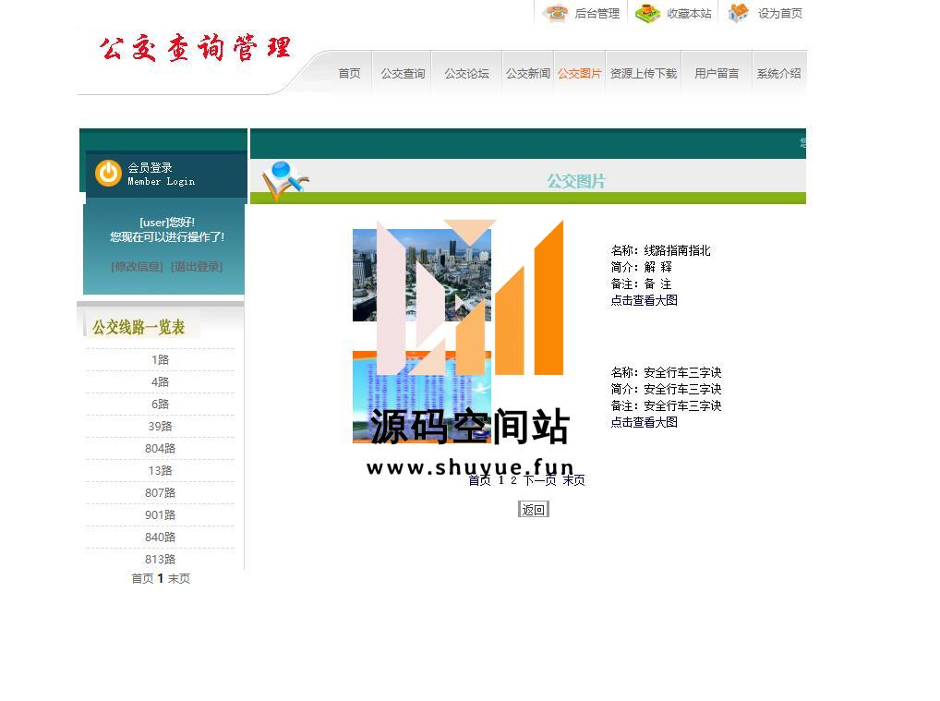Image resolution: width=940 pixels, height=701 pixels.
Task: Click 末页 under the route list
Action: (178, 579)
